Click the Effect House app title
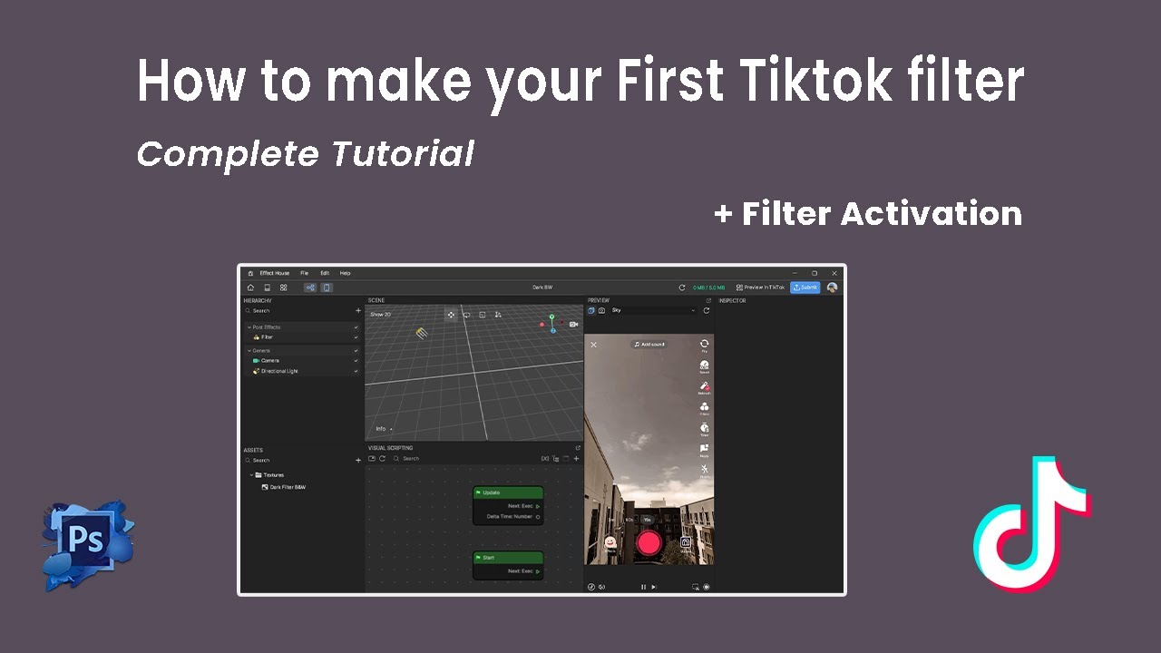1161x653 pixels. 275,273
